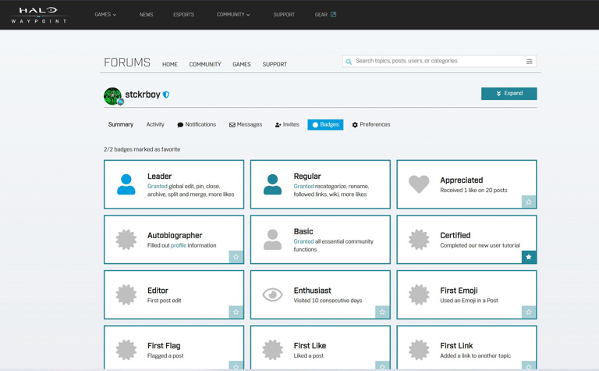Switch to the Invites tab
The image size is (599, 371).
(287, 124)
